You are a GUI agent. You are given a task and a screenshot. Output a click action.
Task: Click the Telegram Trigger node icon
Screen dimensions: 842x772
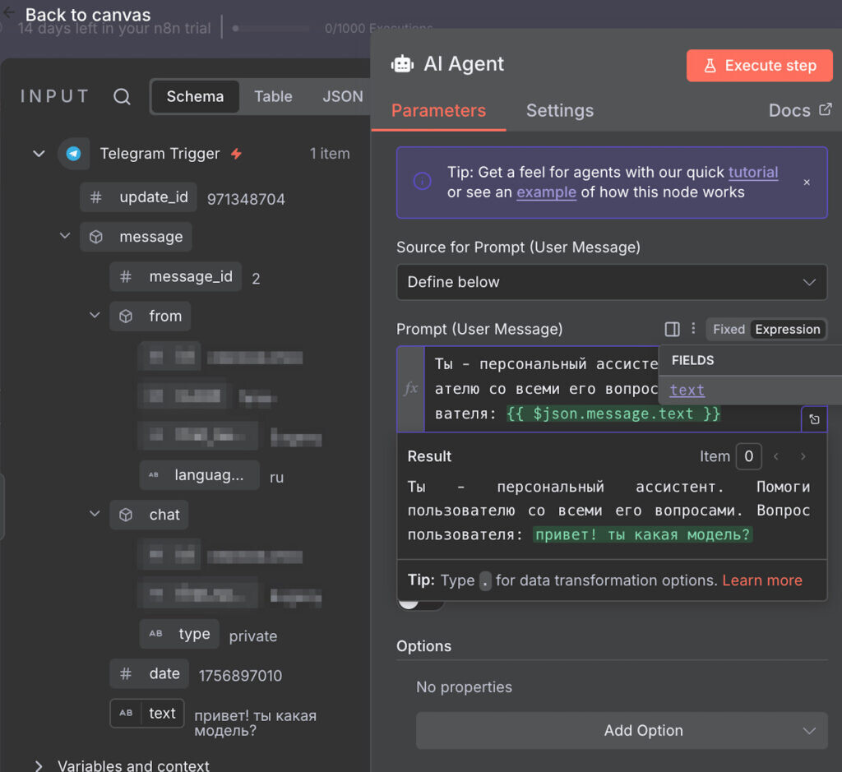pos(74,154)
